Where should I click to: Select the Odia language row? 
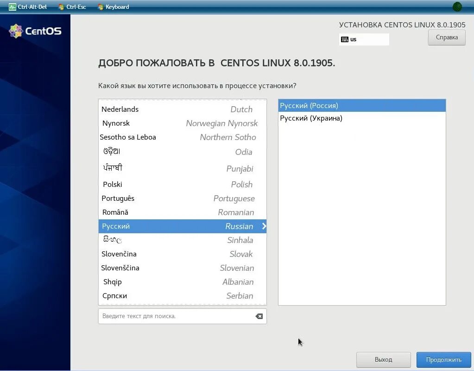pyautogui.click(x=182, y=152)
